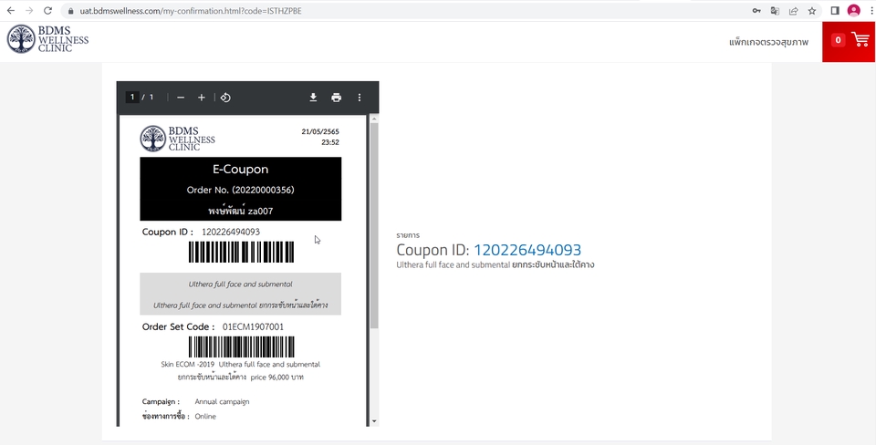Screen dimensions: 876x445
Task: Toggle the browser side panel
Action: click(835, 11)
